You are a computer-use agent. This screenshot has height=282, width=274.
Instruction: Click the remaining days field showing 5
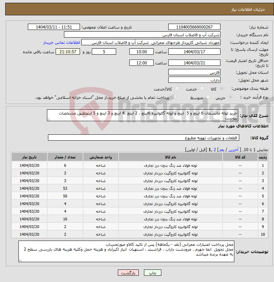(104, 52)
